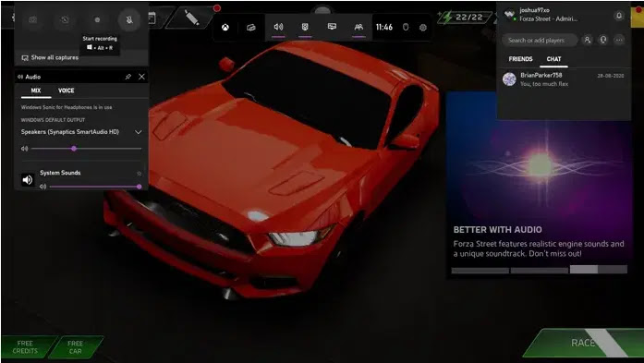
Task: Adjust the System Sounds volume slider
Action: pyautogui.click(x=95, y=187)
